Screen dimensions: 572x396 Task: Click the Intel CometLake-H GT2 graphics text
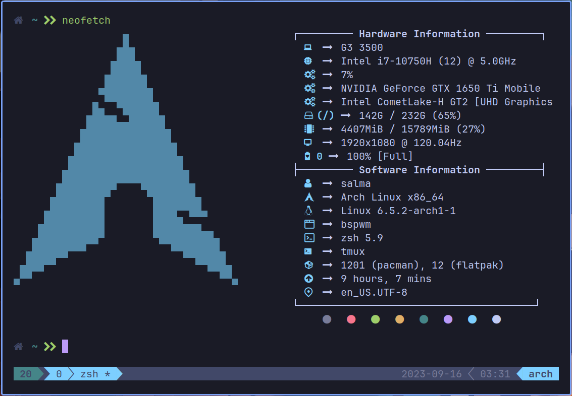point(446,102)
